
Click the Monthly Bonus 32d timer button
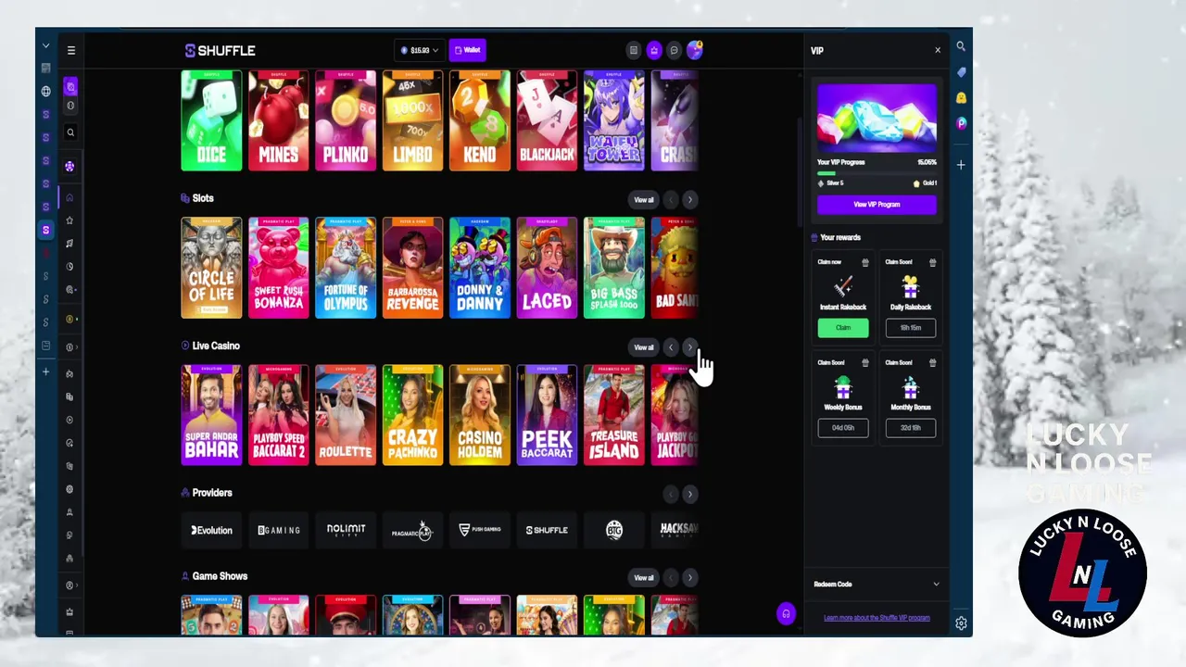click(911, 428)
